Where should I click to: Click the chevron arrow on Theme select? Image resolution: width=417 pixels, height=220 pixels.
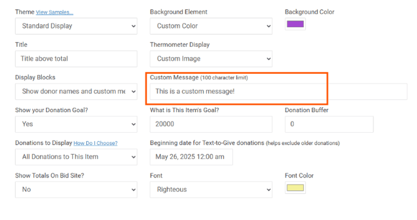pos(133,26)
